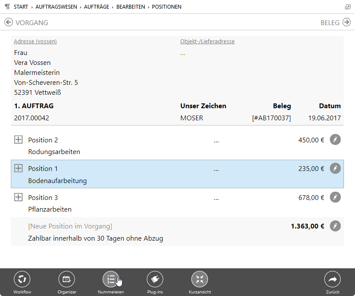Proceed to BELEG step
This screenshot has width=355, height=296.
335,23
